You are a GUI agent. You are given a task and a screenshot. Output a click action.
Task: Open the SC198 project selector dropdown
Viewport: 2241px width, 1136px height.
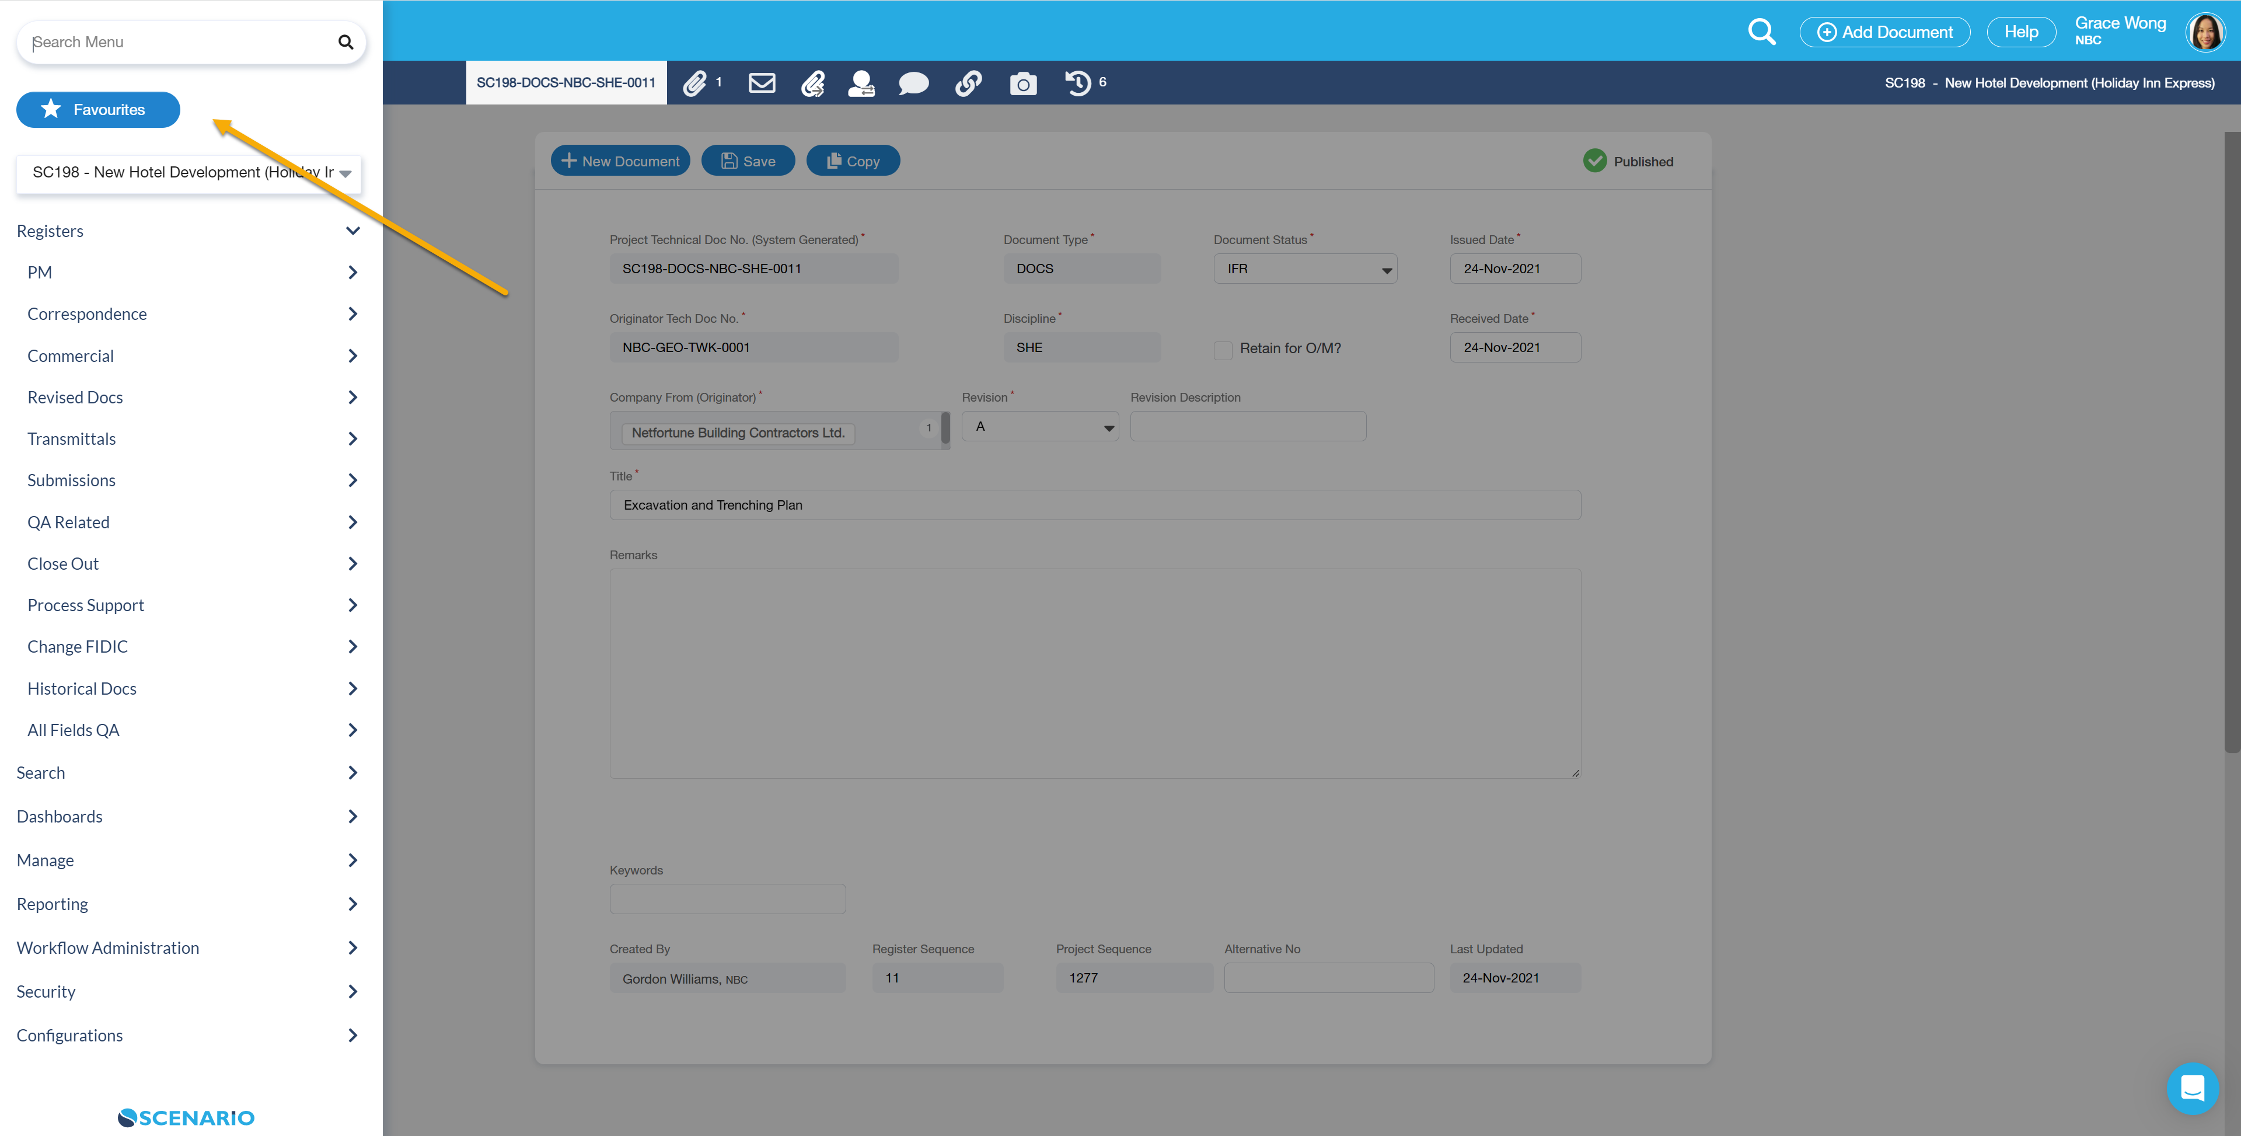189,172
